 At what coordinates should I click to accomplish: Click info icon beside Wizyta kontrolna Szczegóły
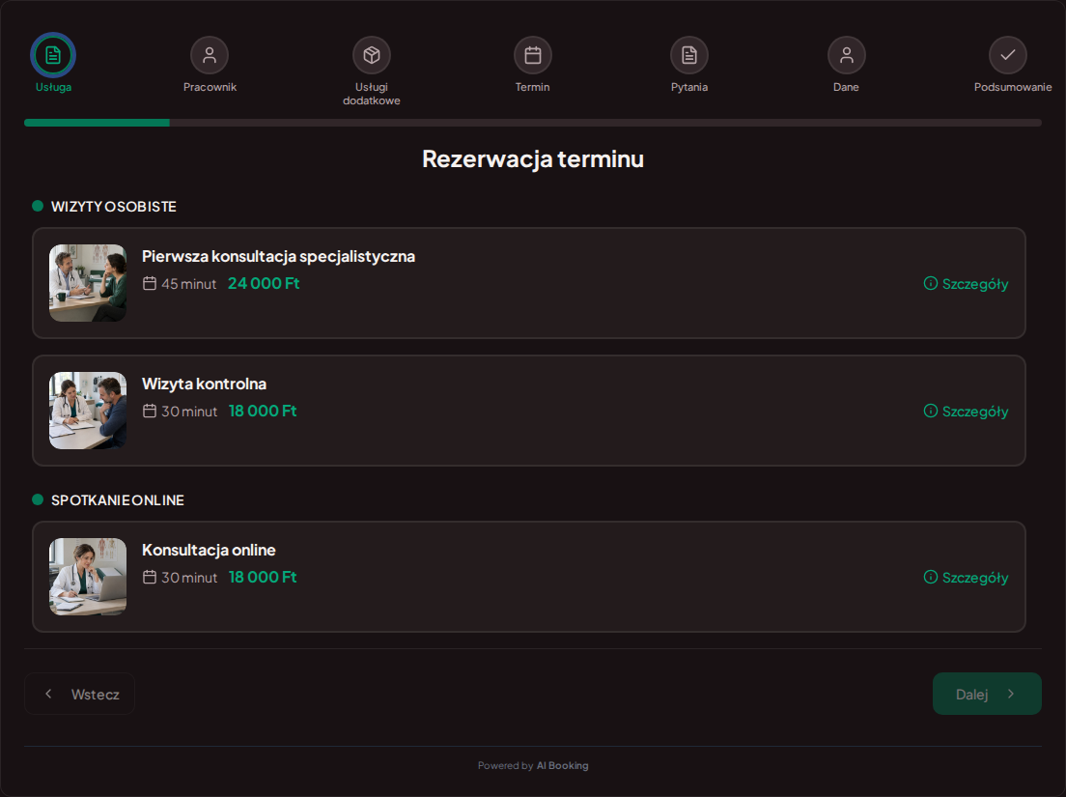pos(931,411)
